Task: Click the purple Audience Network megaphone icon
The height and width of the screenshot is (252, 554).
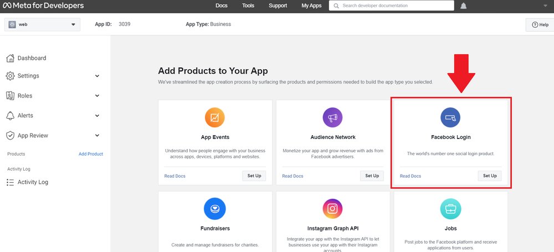Action: point(332,117)
